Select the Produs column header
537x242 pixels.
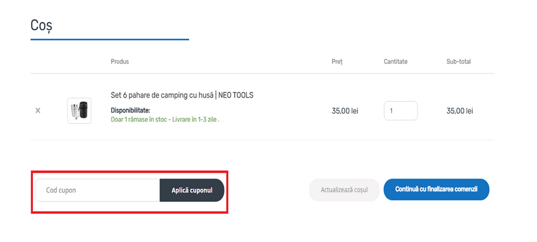click(119, 62)
